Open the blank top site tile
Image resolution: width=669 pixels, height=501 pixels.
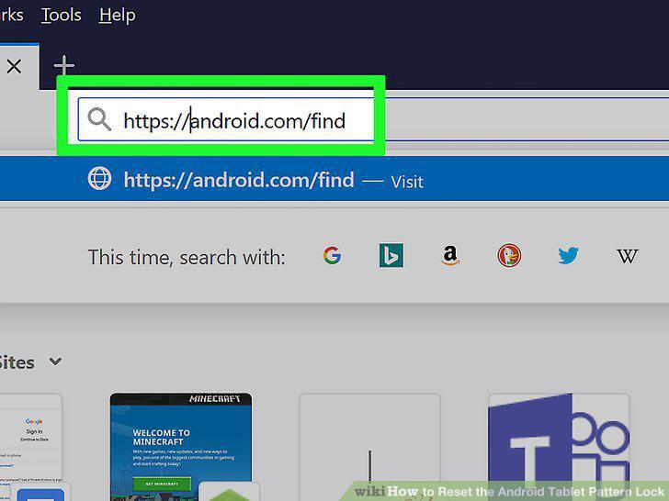pyautogui.click(x=370, y=447)
